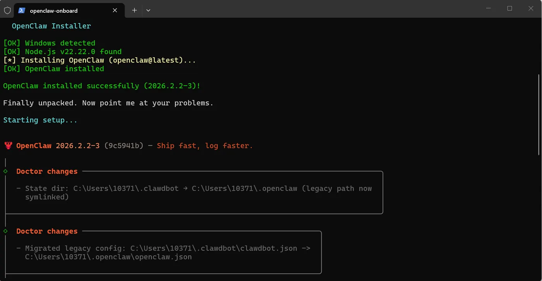The width and height of the screenshot is (542, 281).
Task: Expand the new-tab profile dropdown chevron
Action: 148,10
